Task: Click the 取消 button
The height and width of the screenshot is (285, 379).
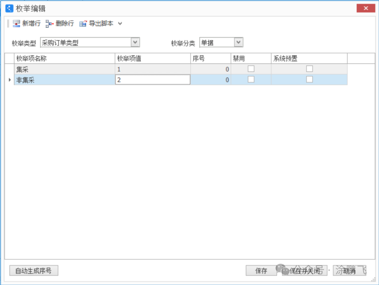Action: 350,271
